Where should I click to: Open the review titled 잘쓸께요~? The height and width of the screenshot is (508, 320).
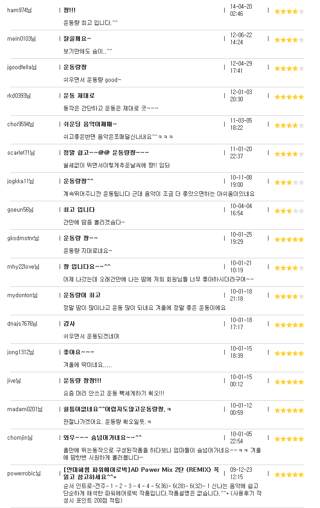[77, 38]
